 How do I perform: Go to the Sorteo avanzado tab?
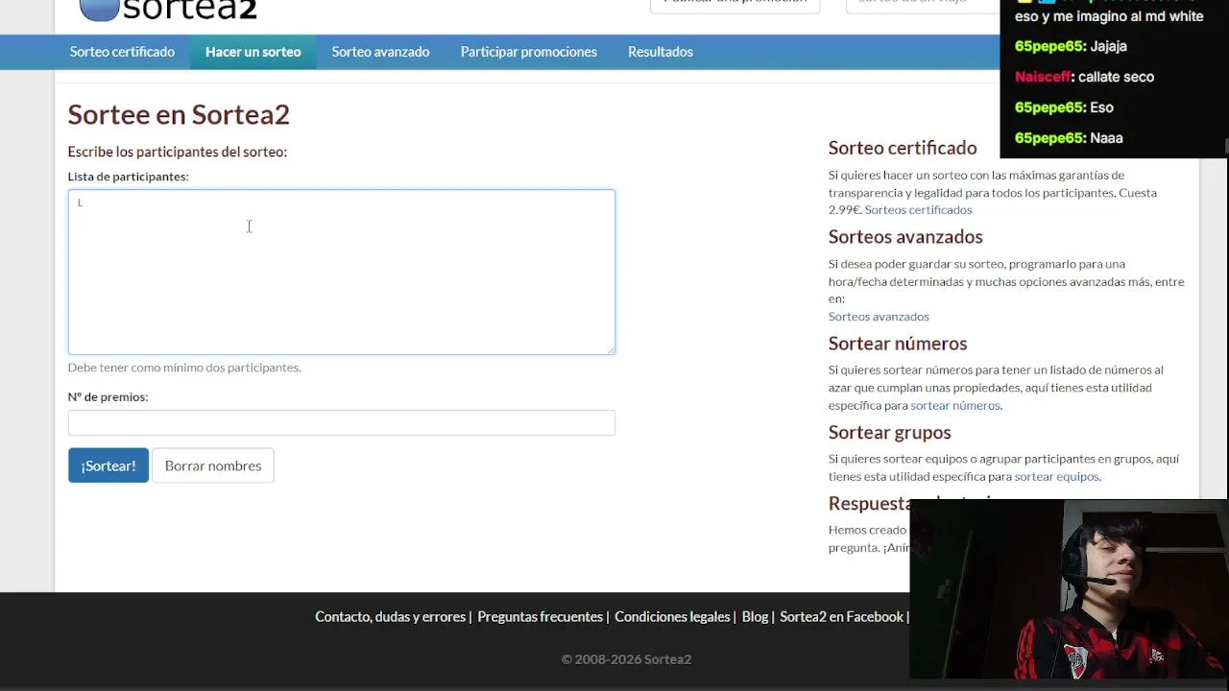point(380,52)
